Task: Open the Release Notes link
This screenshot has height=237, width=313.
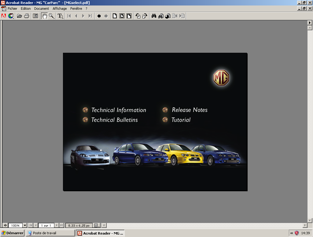Action: 190,110
